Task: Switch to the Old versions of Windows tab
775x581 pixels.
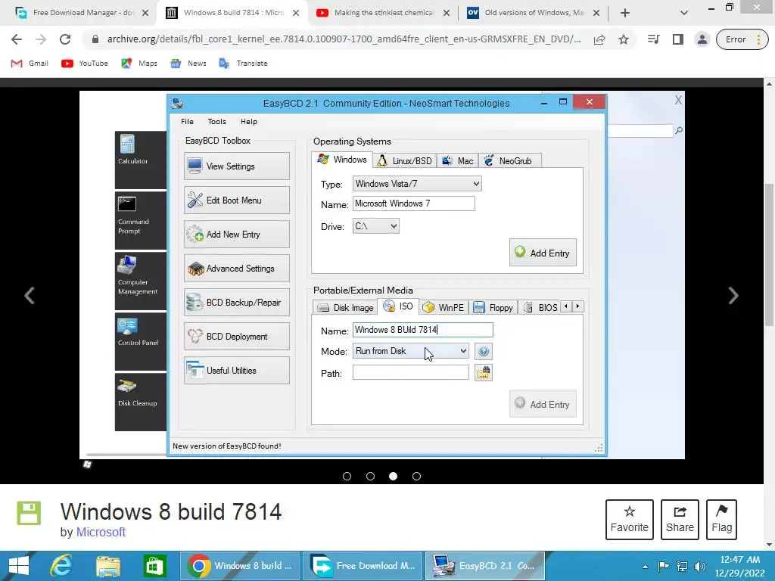Action: click(x=534, y=12)
